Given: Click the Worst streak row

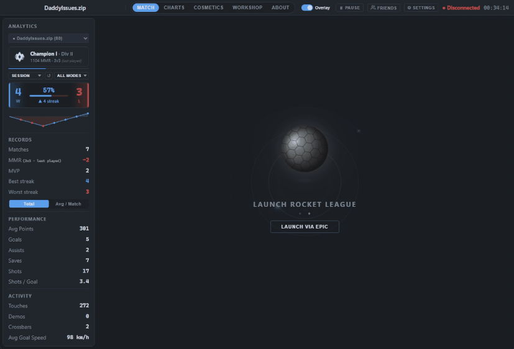Looking at the screenshot, I should [x=48, y=192].
